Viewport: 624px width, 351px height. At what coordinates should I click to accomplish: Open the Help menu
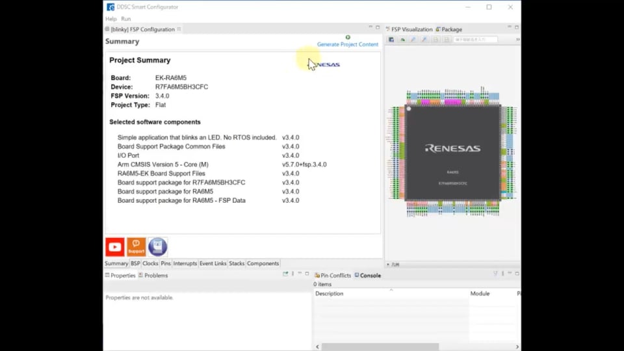click(x=111, y=19)
